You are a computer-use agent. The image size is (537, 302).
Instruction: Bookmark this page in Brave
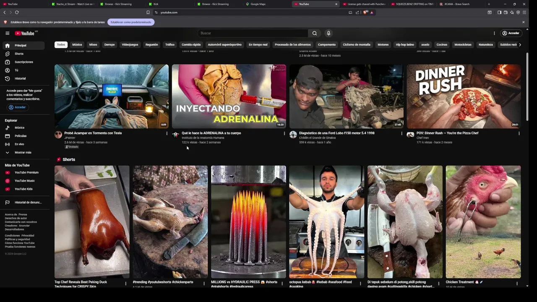pos(148,12)
